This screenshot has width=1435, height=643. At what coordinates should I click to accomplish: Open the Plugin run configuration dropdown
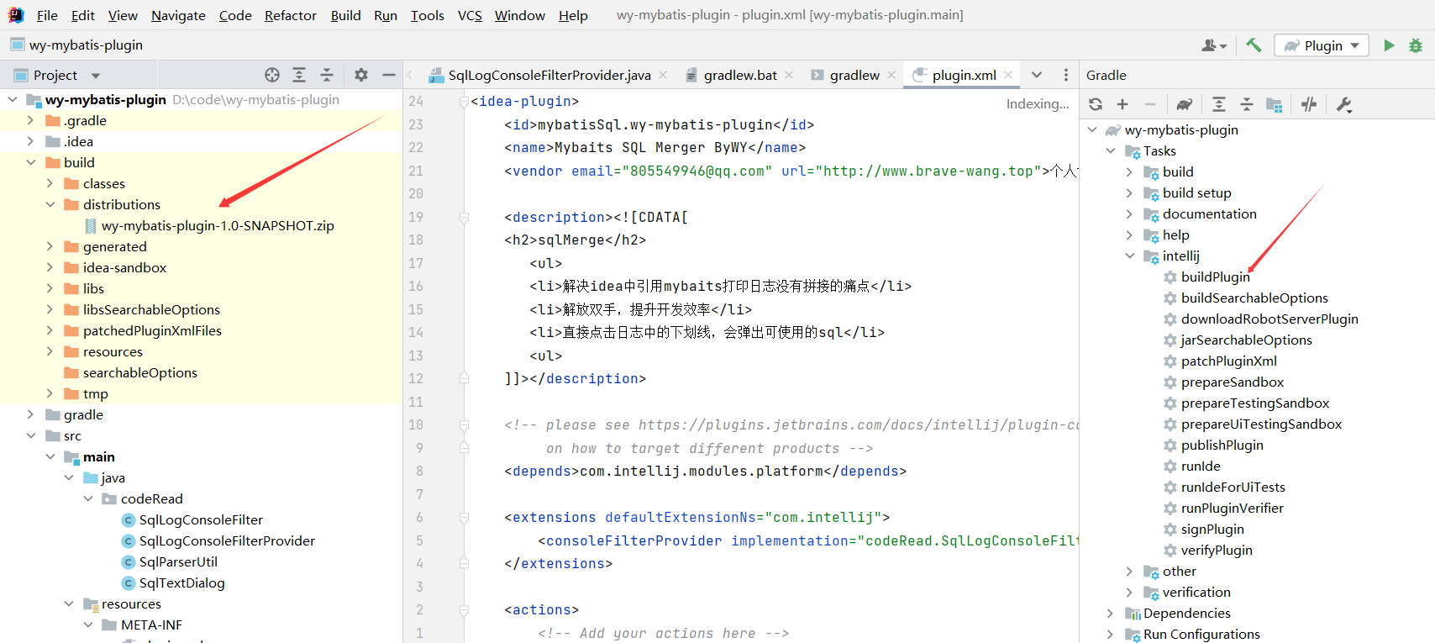(x=1322, y=45)
